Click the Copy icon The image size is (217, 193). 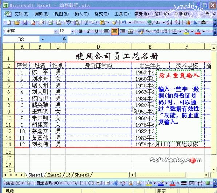[x=95, y=23]
